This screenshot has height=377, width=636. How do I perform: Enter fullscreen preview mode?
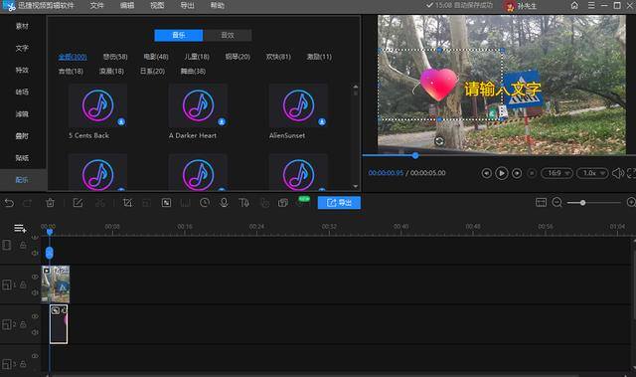(x=631, y=173)
